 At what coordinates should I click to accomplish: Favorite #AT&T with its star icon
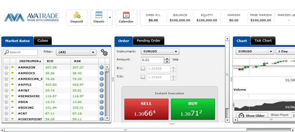coord(6,90)
